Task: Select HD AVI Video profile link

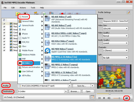Action: pyautogui.click(x=61, y=25)
